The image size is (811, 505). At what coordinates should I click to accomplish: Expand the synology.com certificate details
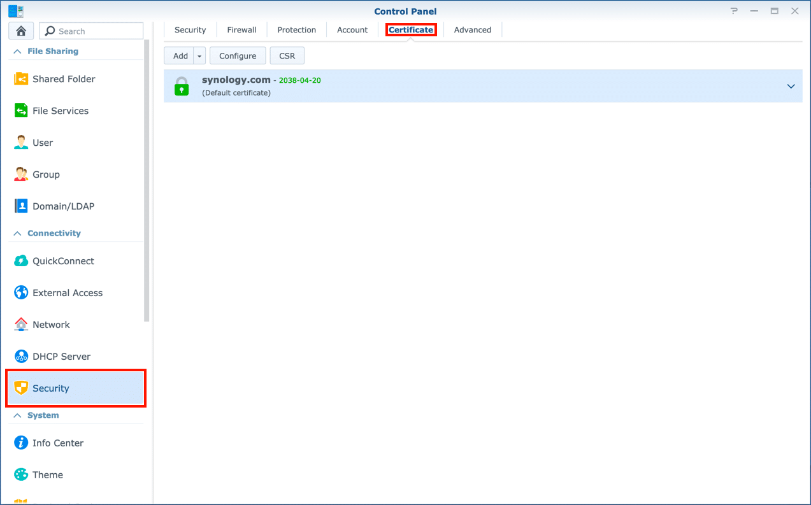coord(791,87)
